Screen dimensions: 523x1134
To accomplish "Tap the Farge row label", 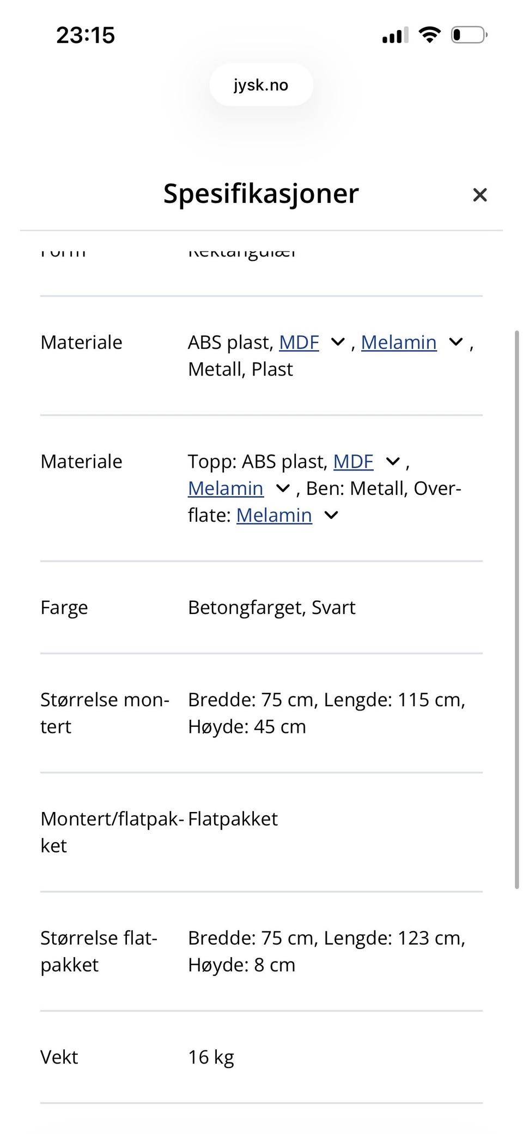I will pyautogui.click(x=64, y=607).
